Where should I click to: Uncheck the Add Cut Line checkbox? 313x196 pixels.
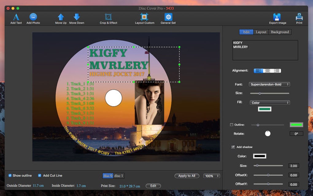tap(40, 175)
